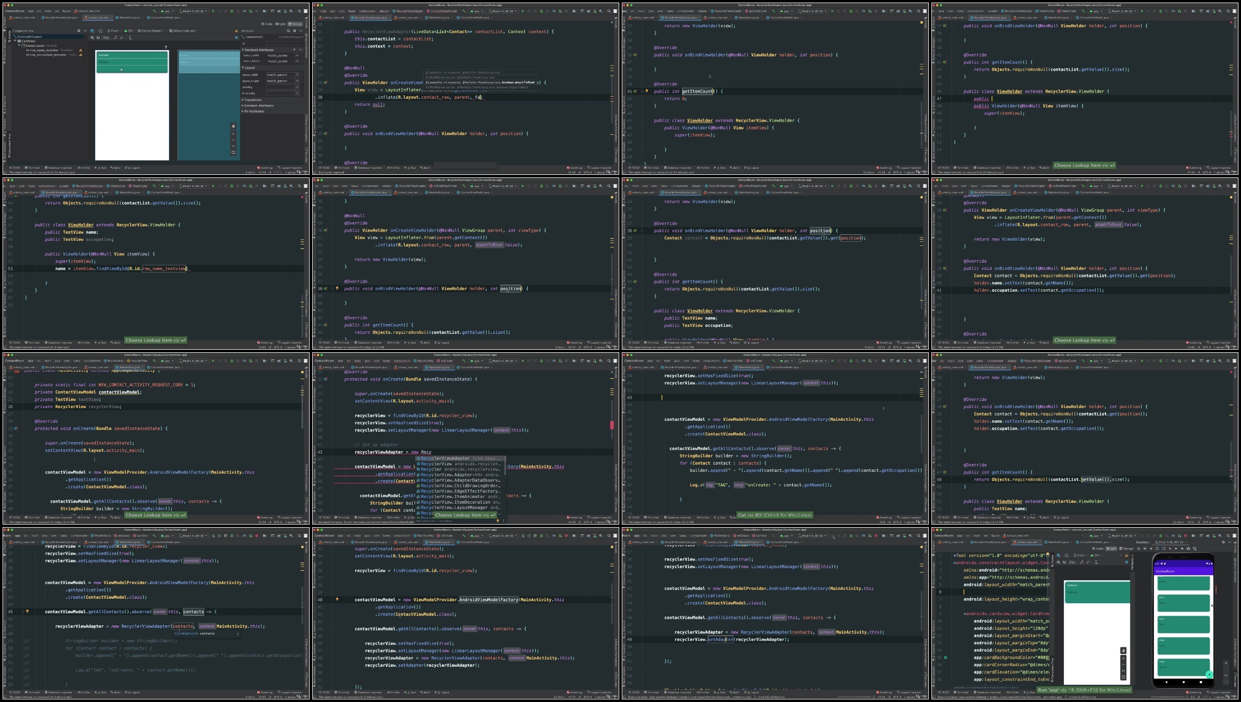Expand the Common Attributes section

click(x=243, y=105)
